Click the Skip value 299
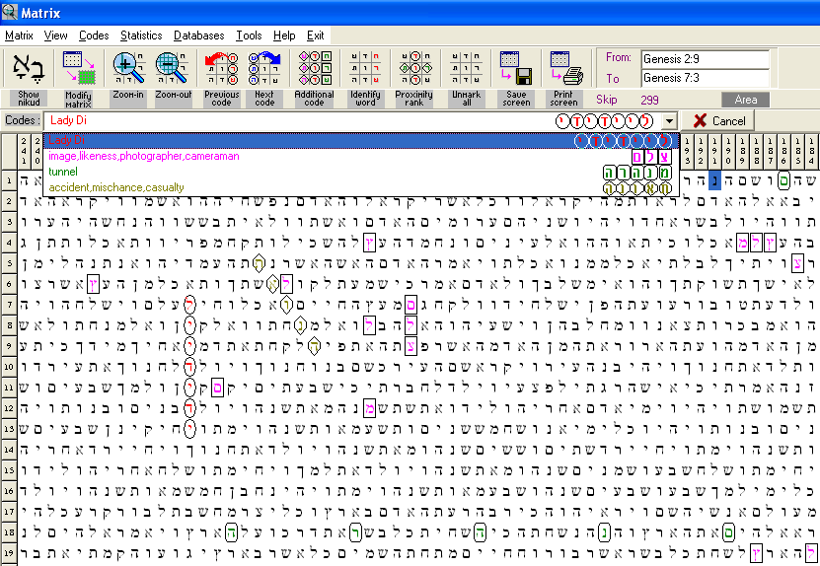 (649, 100)
